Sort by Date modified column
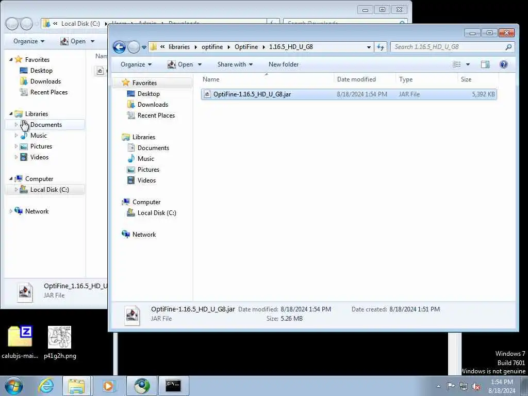 [x=365, y=79]
